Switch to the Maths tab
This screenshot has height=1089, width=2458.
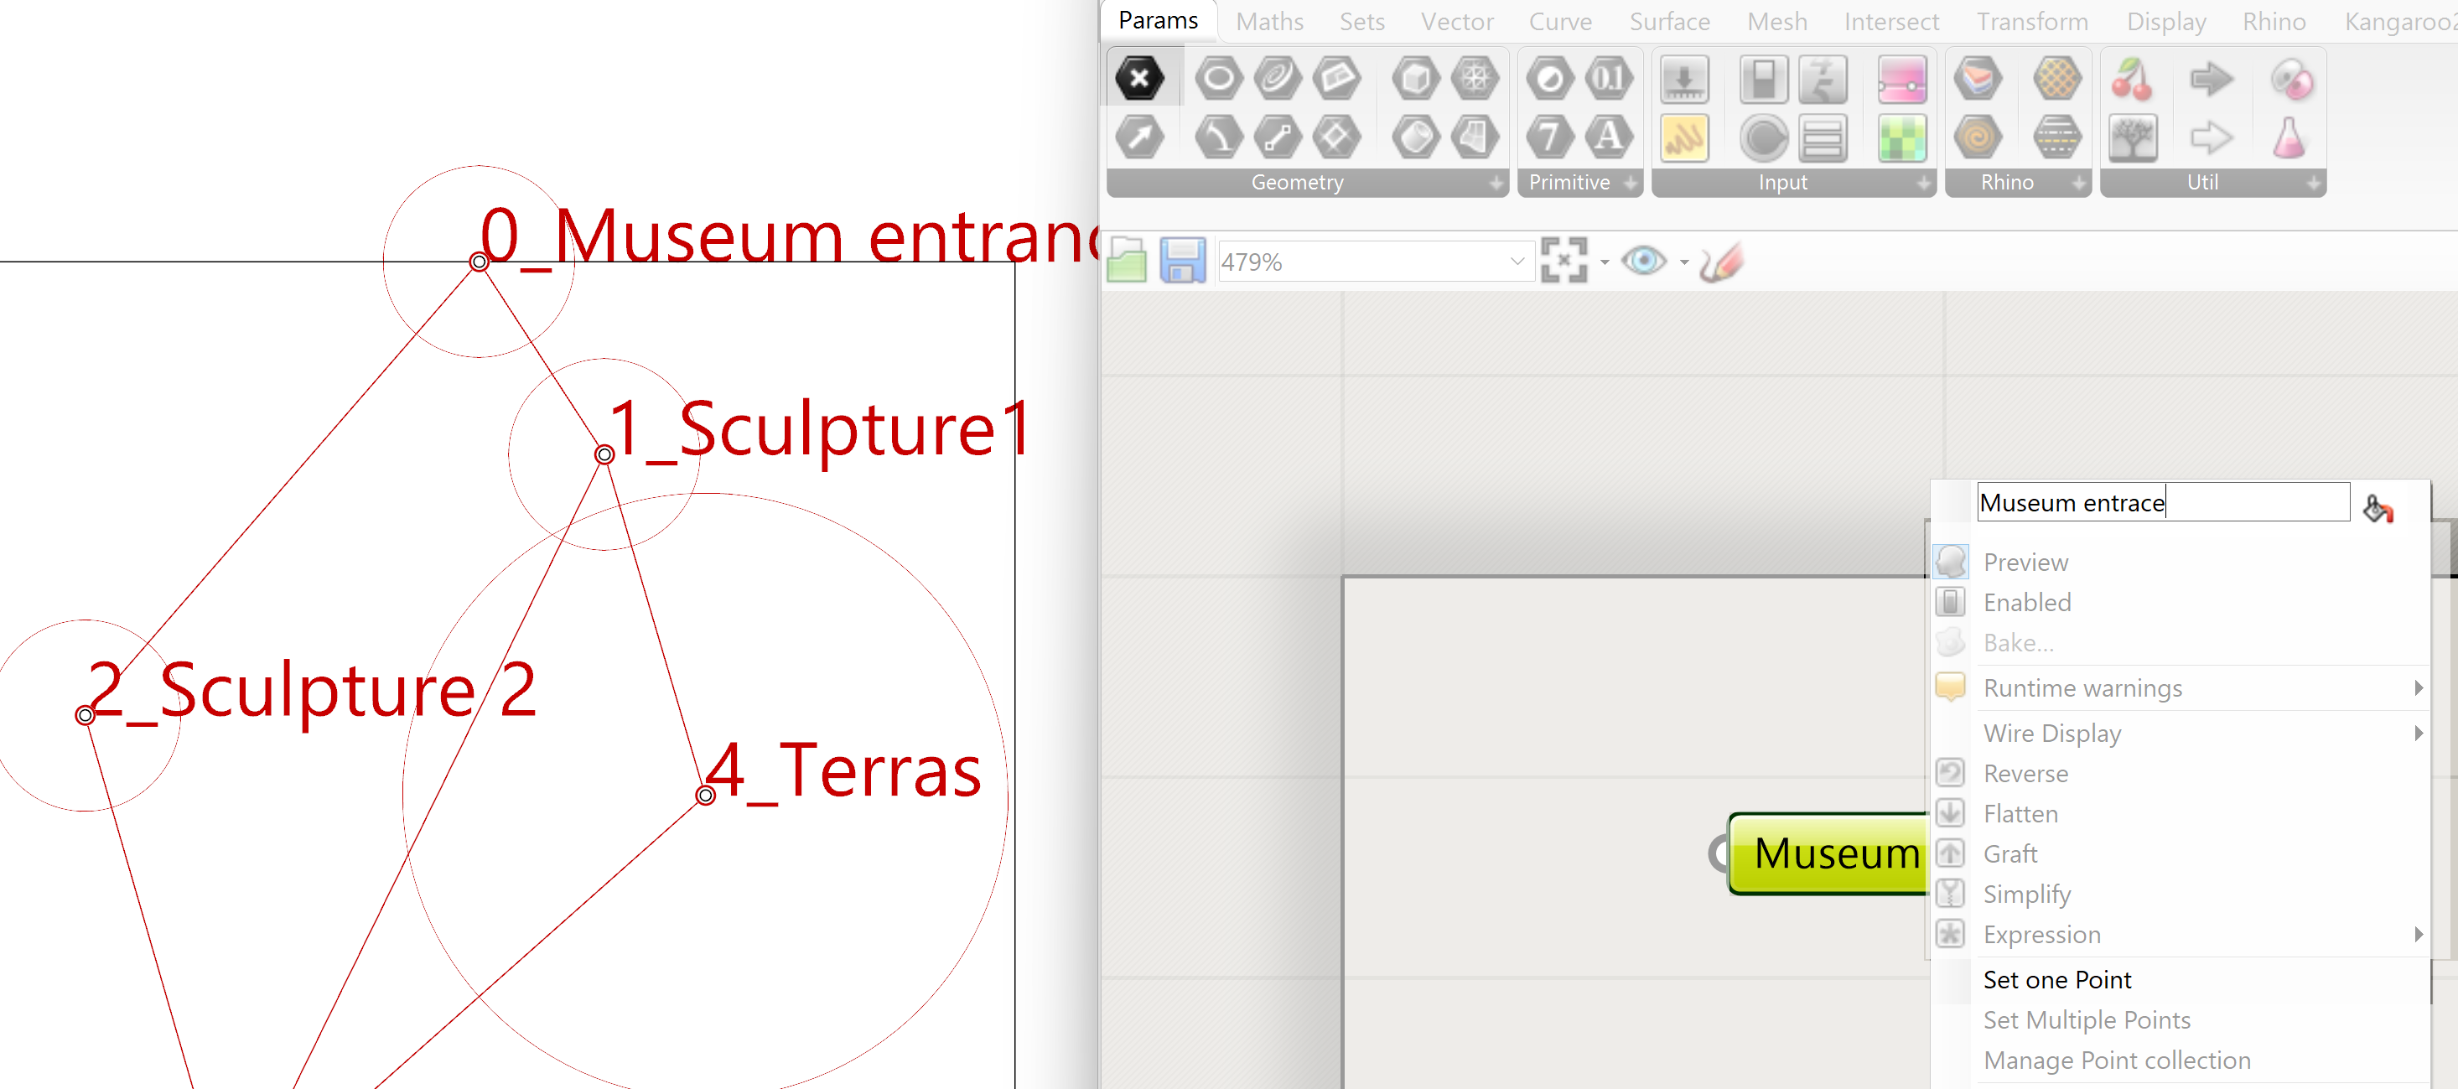pos(1268,21)
